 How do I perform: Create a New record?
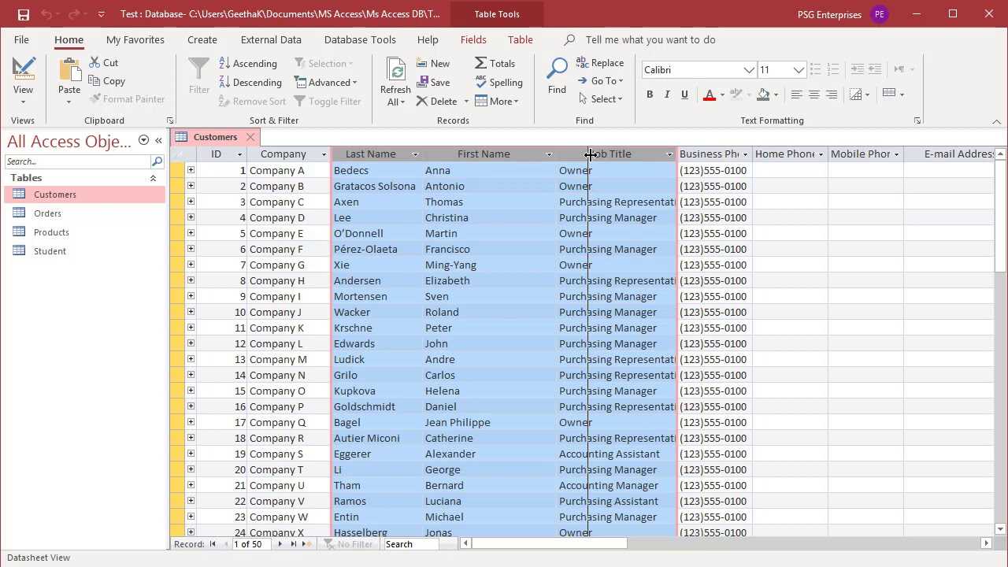tap(433, 63)
